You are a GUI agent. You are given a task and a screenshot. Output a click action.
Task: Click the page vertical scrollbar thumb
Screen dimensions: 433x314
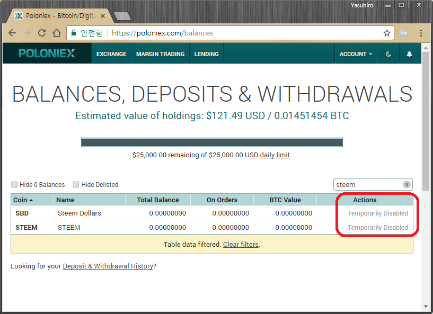click(x=426, y=121)
